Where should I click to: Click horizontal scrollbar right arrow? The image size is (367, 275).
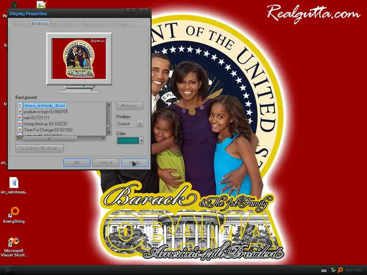point(103,139)
